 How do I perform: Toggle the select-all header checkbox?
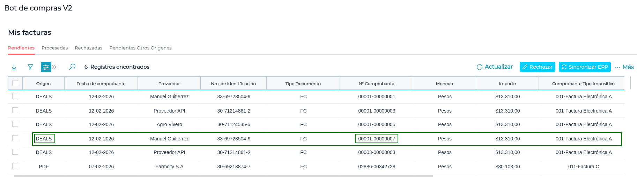tap(15, 83)
